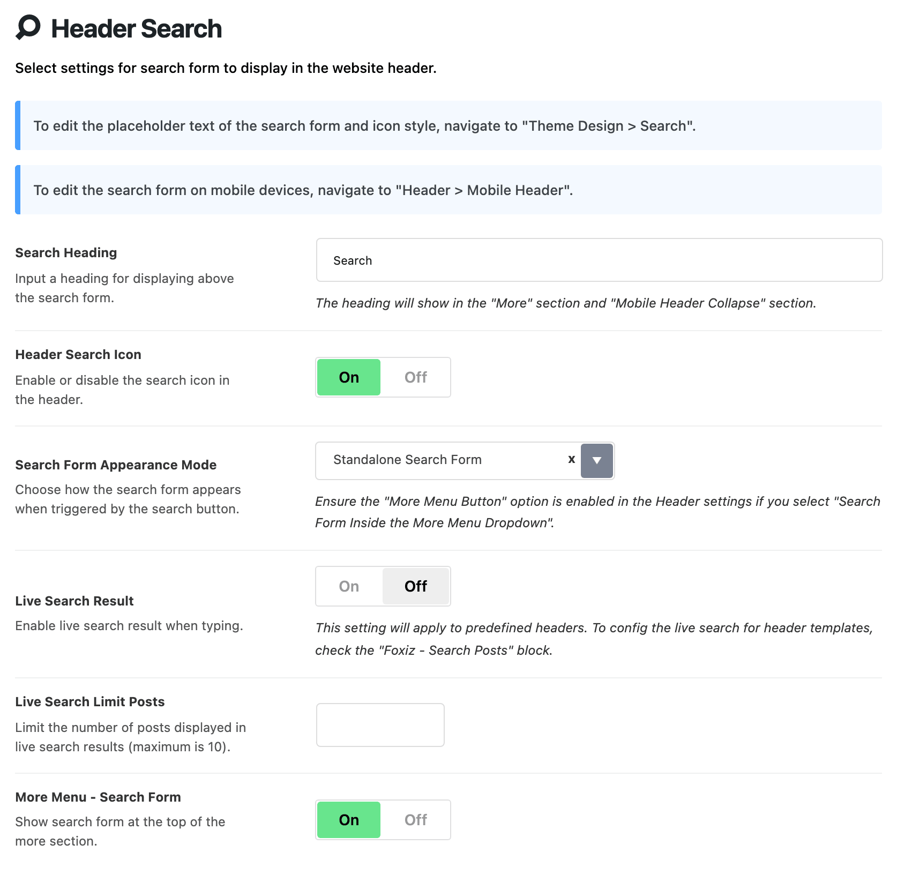This screenshot has width=897, height=882.
Task: Turn Header Search Icon on
Action: pyautogui.click(x=349, y=377)
